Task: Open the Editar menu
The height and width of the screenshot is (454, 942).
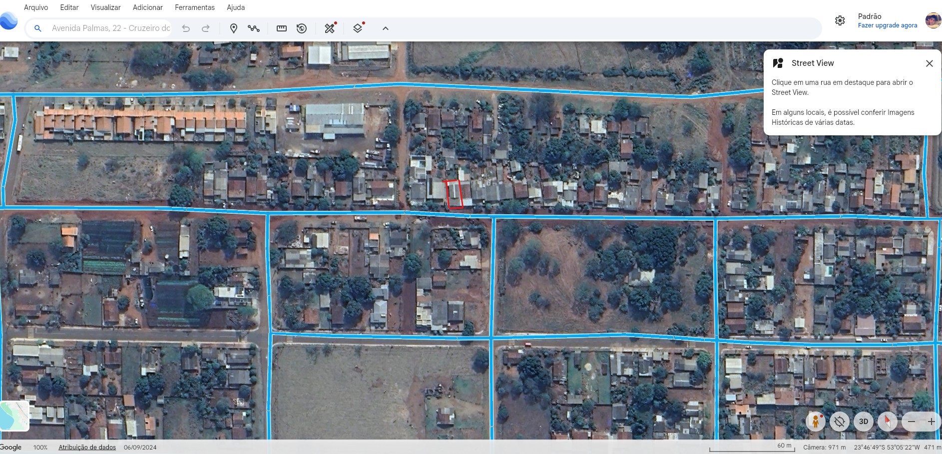Action: 69,7
